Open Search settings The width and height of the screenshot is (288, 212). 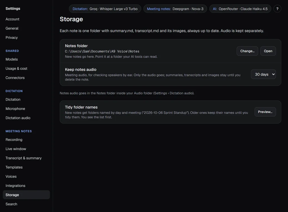pos(11,204)
